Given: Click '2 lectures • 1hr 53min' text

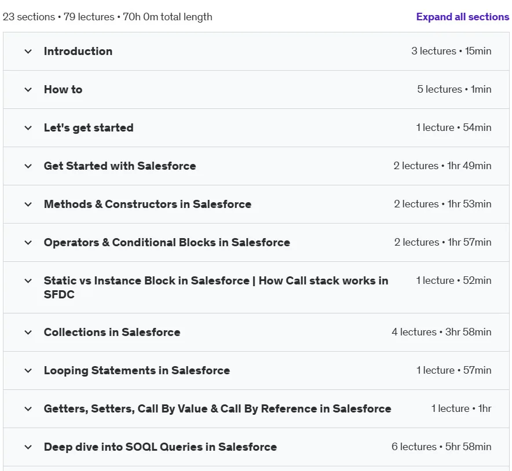Looking at the screenshot, I should [x=442, y=204].
